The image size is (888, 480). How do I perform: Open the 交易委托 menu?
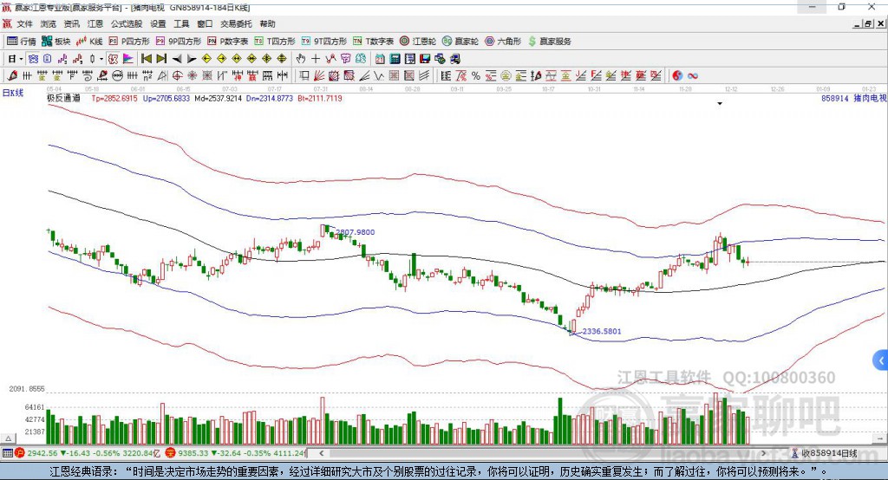[236, 23]
